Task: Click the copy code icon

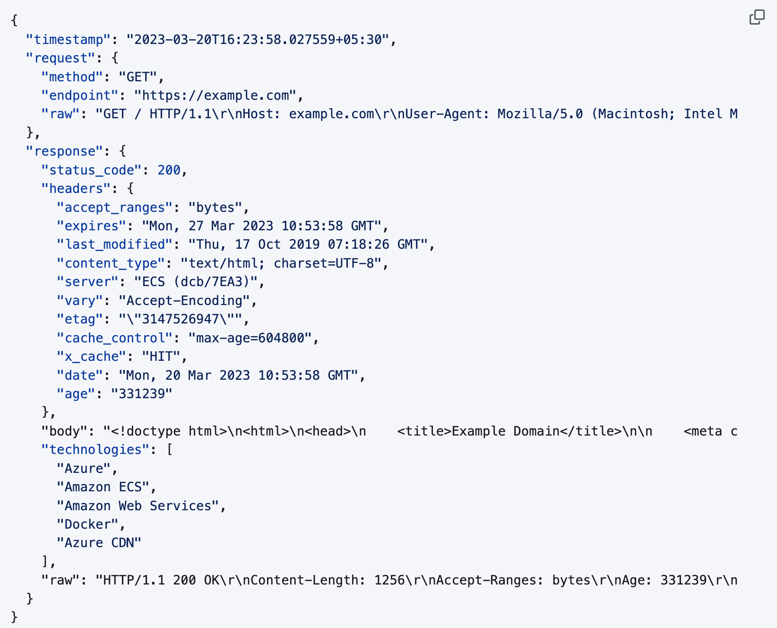Action: (x=757, y=17)
